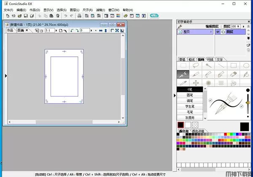This screenshot has width=253, height=177.
Task: Pick the ellipse shape tool
Action: coord(246,66)
